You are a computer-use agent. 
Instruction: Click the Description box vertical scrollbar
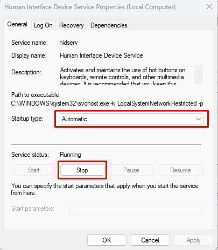pyautogui.click(x=199, y=75)
